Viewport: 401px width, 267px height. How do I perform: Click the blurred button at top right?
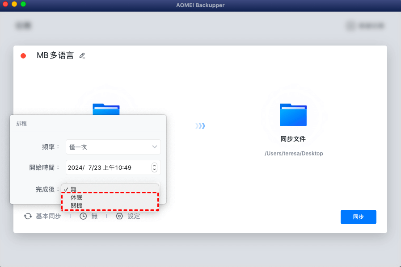tap(365, 25)
